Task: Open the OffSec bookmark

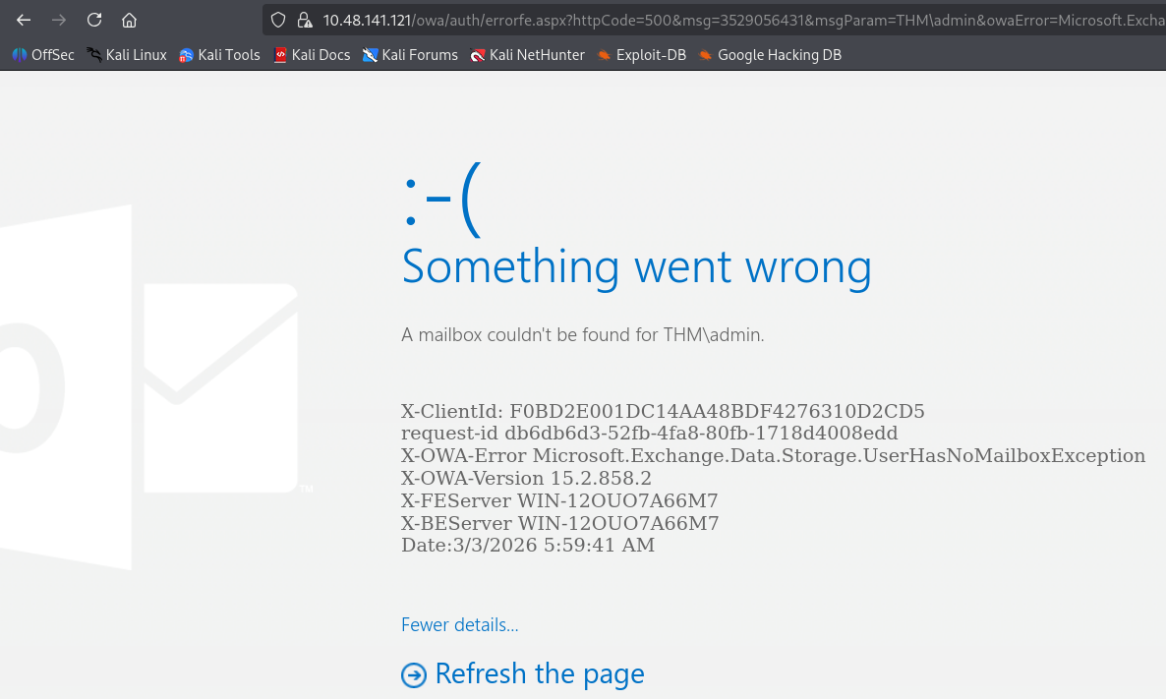Action: pyautogui.click(x=43, y=55)
